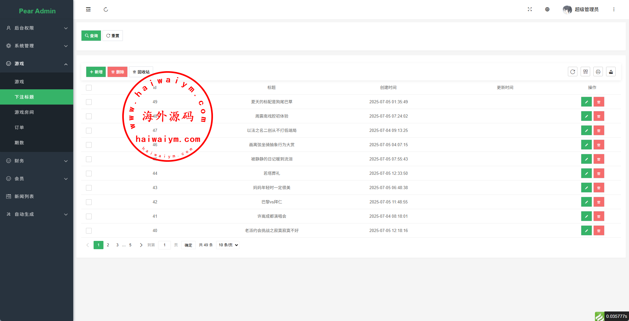Expand the 后台权限 sidebar menu
Image resolution: width=629 pixels, height=321 pixels.
click(x=37, y=28)
